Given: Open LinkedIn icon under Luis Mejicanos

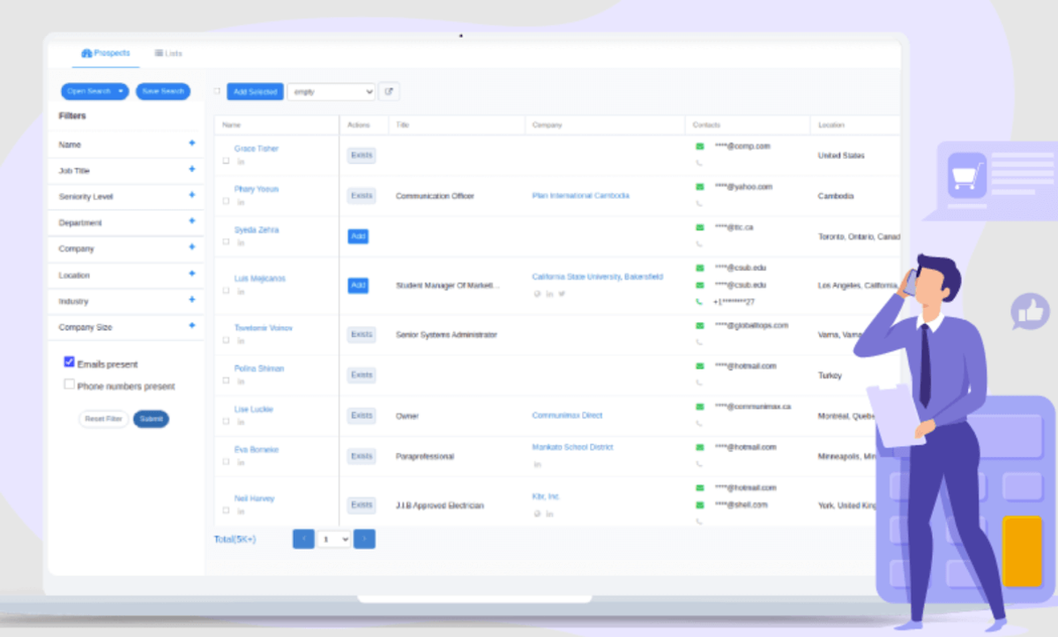Looking at the screenshot, I should point(241,292).
